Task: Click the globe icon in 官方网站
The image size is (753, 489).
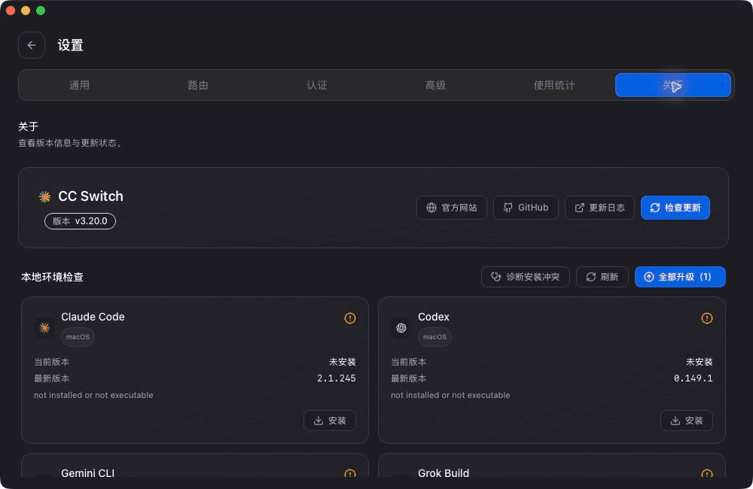Action: click(431, 208)
